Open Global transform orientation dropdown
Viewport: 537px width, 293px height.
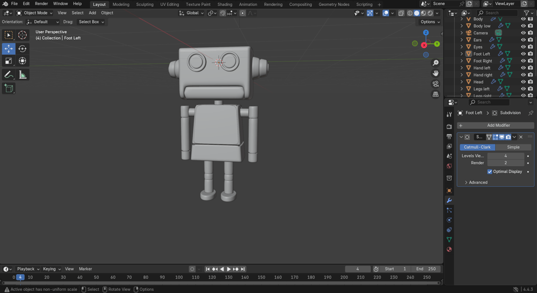click(x=192, y=13)
